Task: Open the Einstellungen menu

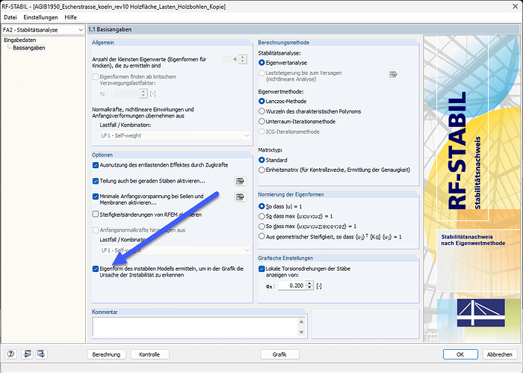Action: (40, 17)
